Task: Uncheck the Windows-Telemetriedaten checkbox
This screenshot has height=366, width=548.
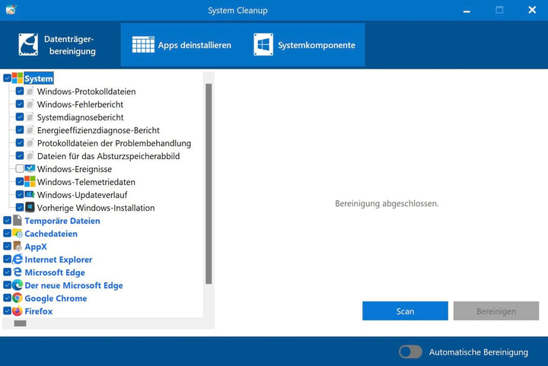Action: click(x=20, y=182)
